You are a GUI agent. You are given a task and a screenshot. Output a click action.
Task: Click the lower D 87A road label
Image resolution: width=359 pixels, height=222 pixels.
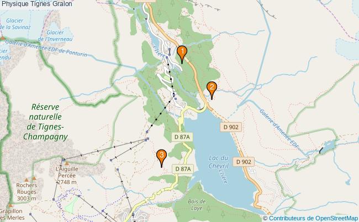[x=183, y=169]
